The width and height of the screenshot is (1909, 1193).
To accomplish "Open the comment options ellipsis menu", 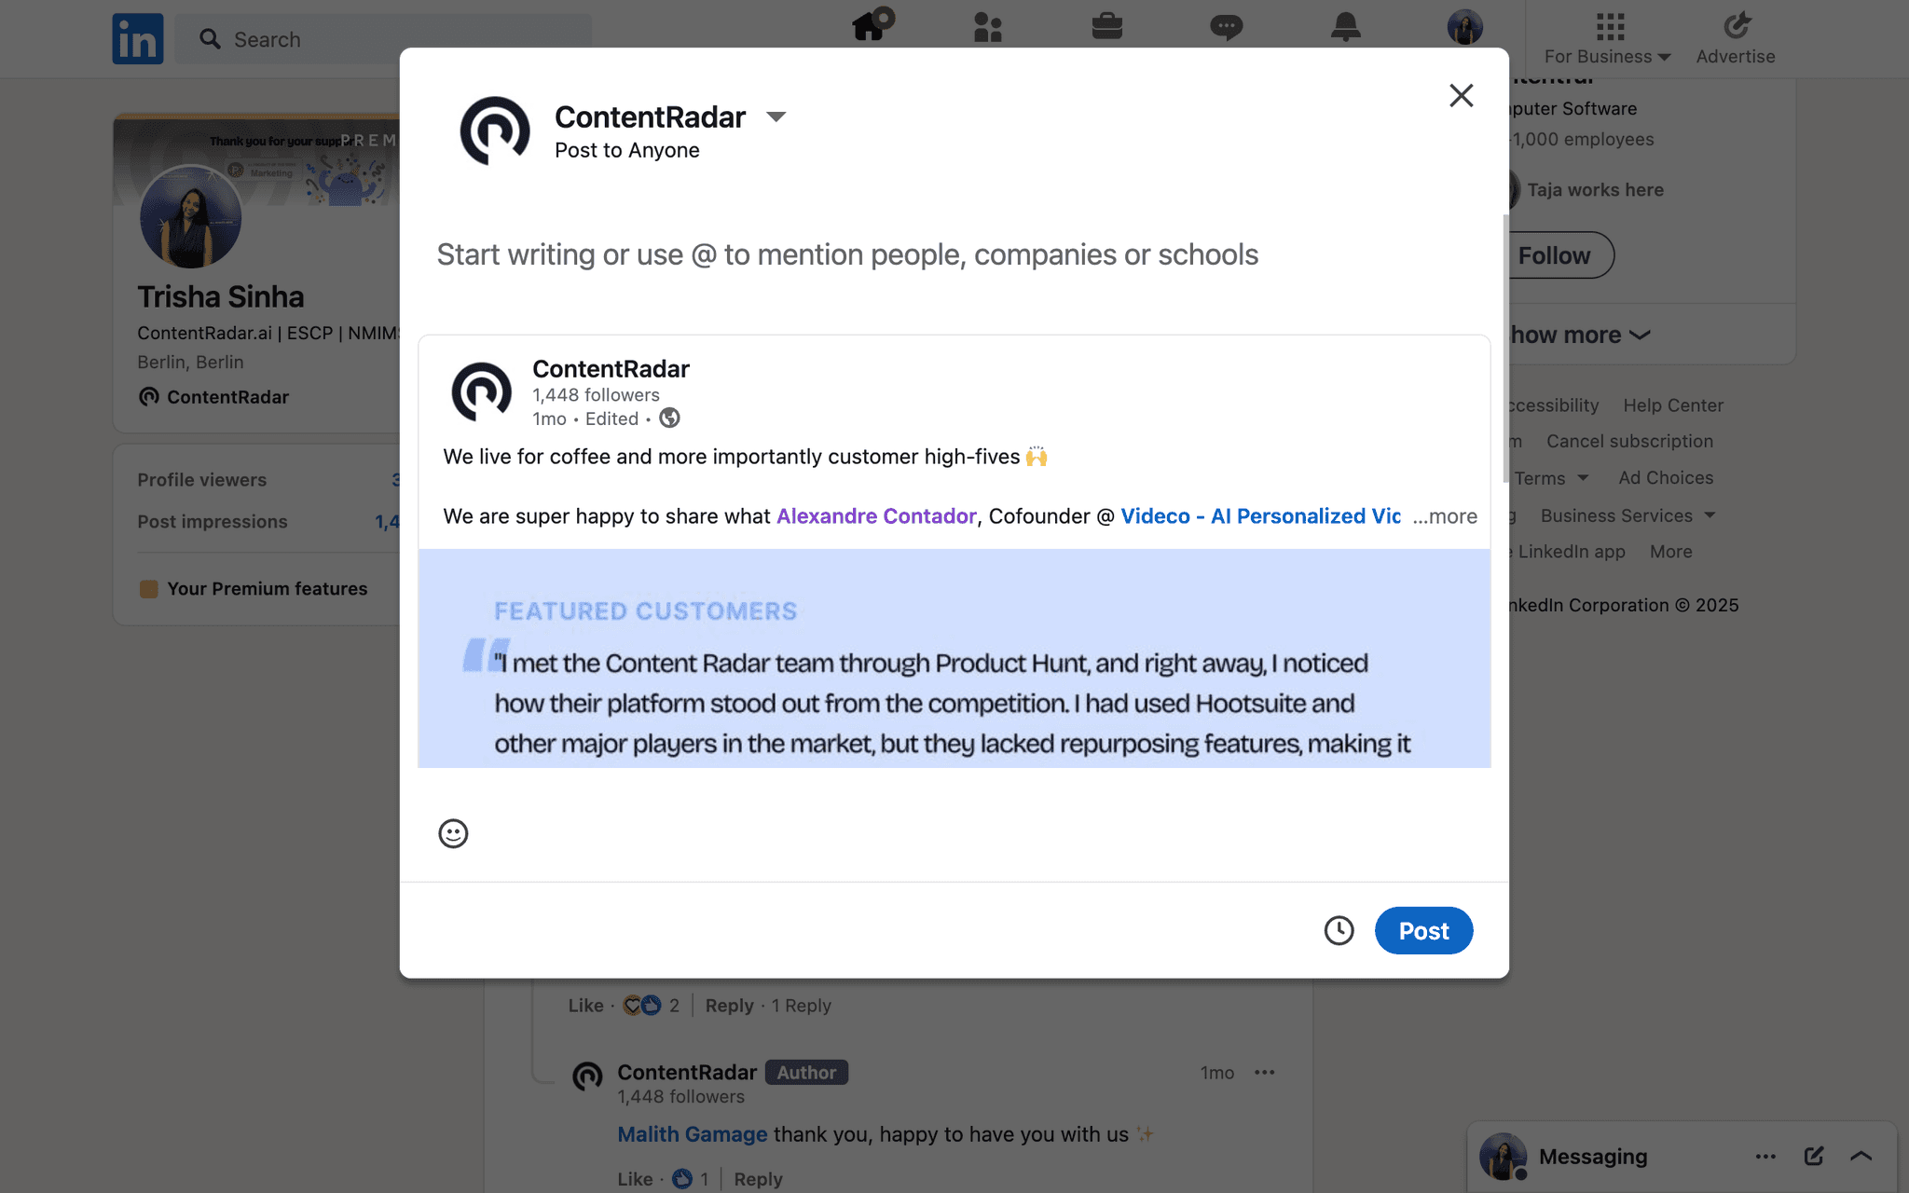I will click(x=1265, y=1073).
